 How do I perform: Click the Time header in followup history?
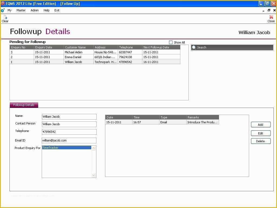[x=146, y=117]
